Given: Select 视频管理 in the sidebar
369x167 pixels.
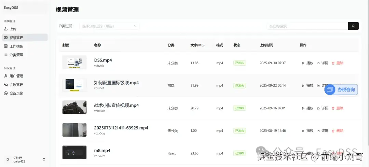Looking at the screenshot, I should [25, 38].
